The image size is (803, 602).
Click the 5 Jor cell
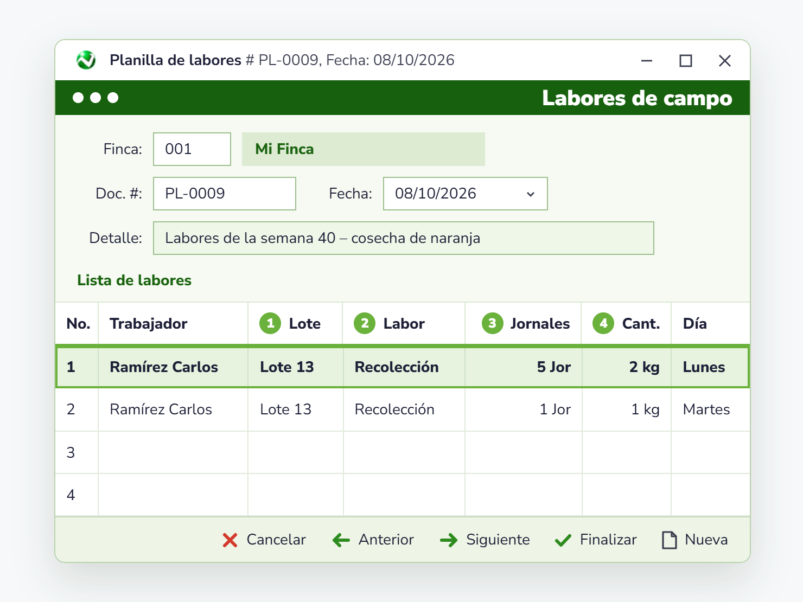tap(524, 367)
